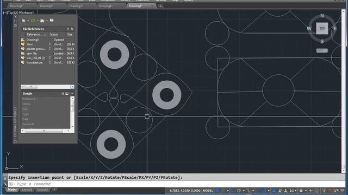Click the Help icon in the External References toolbar
The height and width of the screenshot is (195, 348).
point(52,21)
